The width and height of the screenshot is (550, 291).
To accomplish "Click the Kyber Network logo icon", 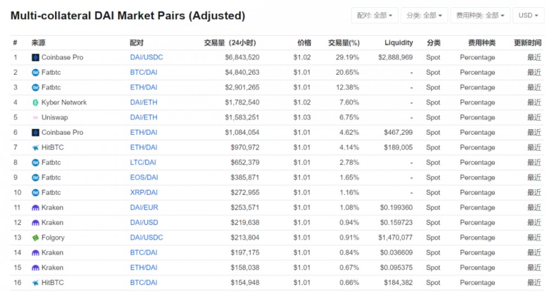I will (x=36, y=102).
